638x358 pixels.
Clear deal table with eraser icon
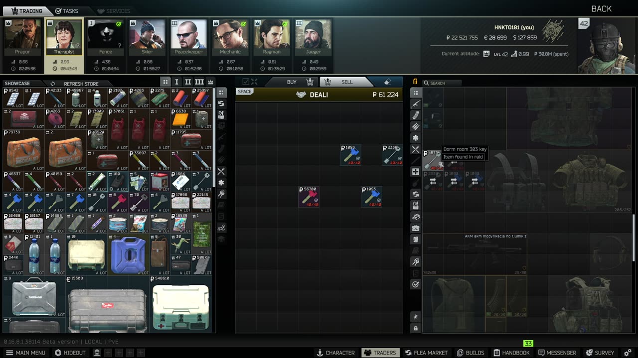pos(387,82)
